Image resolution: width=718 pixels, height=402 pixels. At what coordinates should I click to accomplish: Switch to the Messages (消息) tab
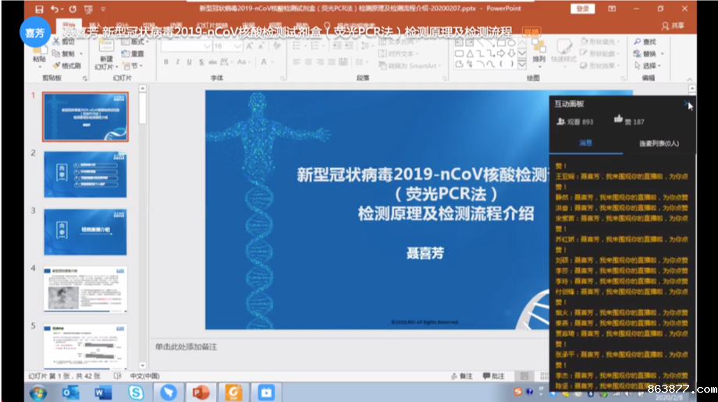[585, 143]
